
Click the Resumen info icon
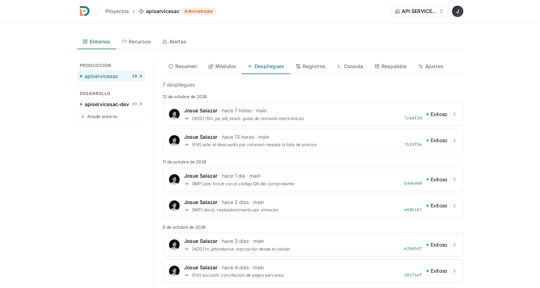coord(171,66)
